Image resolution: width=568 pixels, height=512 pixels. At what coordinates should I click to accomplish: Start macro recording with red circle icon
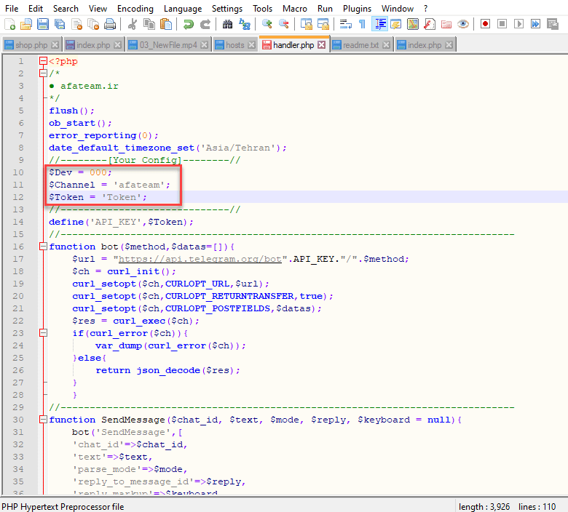pyautogui.click(x=485, y=24)
